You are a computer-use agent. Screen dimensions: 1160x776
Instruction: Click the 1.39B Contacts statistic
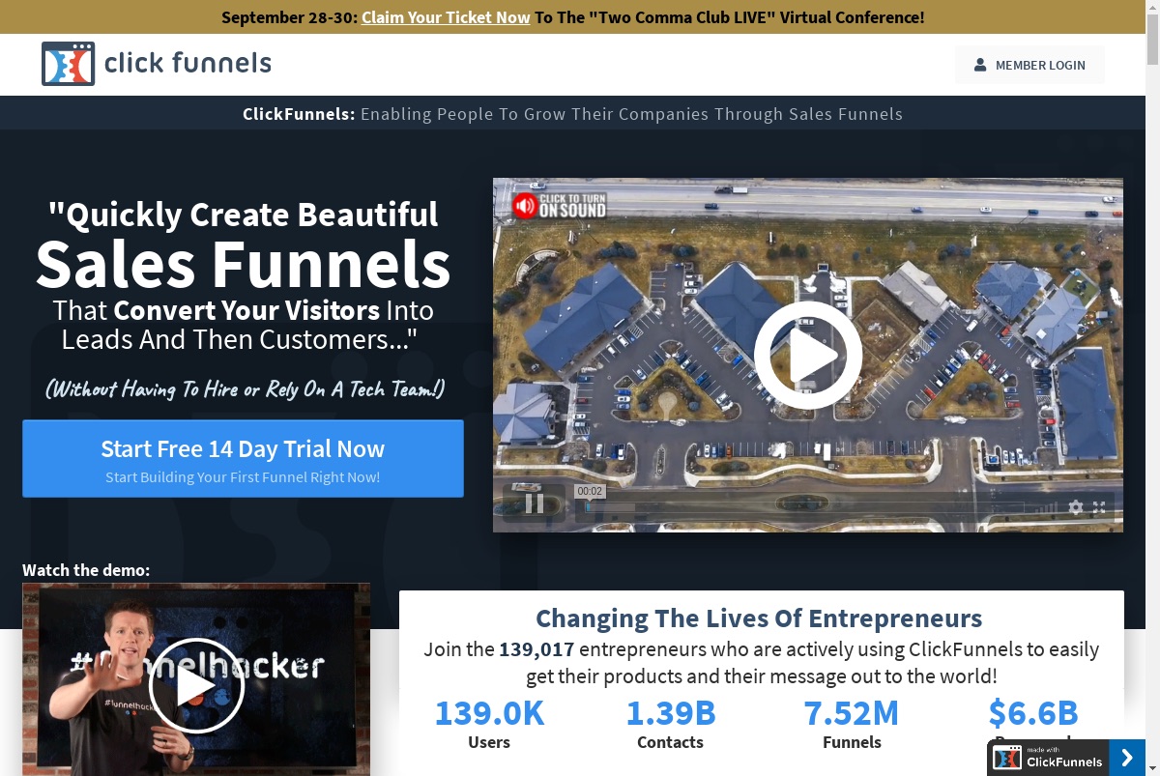point(671,723)
